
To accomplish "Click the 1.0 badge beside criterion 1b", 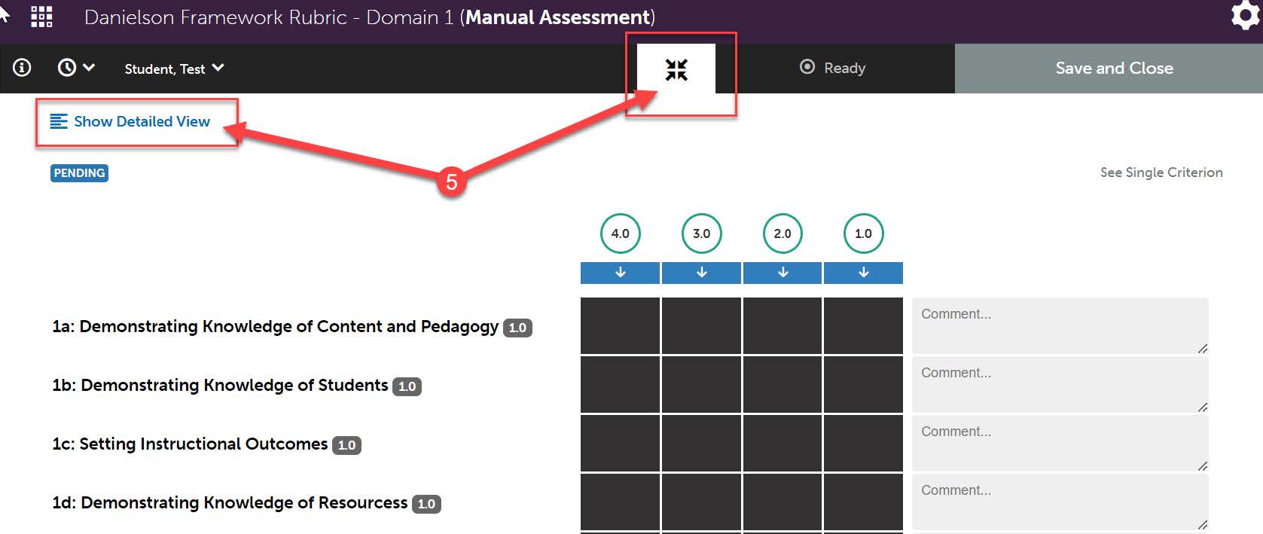I will pos(407,386).
